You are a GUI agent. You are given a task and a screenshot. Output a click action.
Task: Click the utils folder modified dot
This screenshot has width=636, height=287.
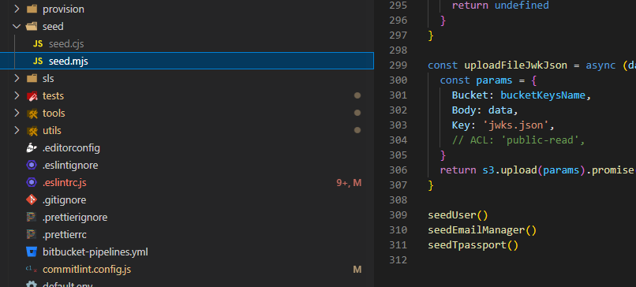pos(357,131)
